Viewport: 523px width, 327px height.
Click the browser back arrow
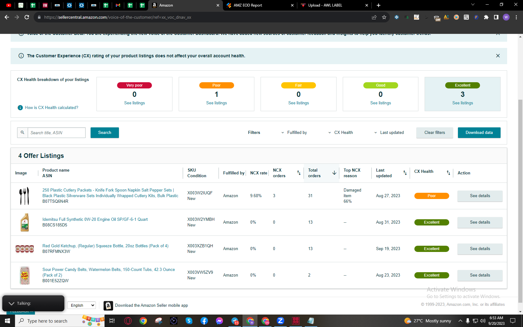click(7, 17)
